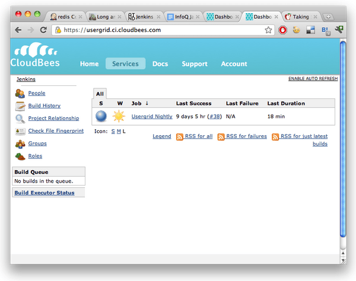356x281 pixels.
Task: Click the red stop-sign extension icon
Action: pyautogui.click(x=282, y=30)
